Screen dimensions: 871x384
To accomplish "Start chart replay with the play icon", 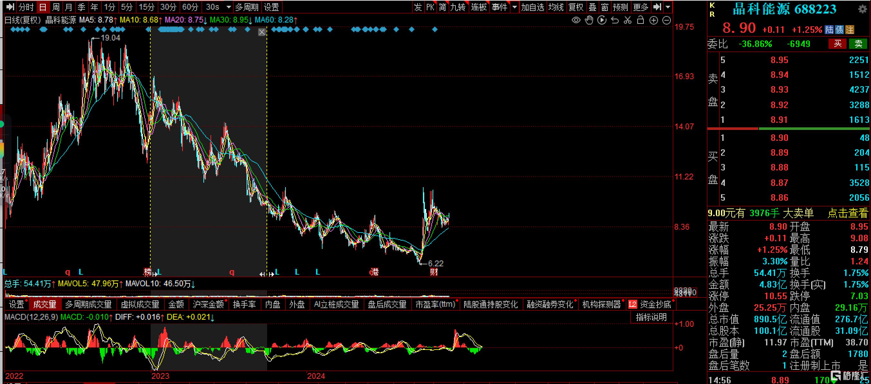I will [602, 20].
